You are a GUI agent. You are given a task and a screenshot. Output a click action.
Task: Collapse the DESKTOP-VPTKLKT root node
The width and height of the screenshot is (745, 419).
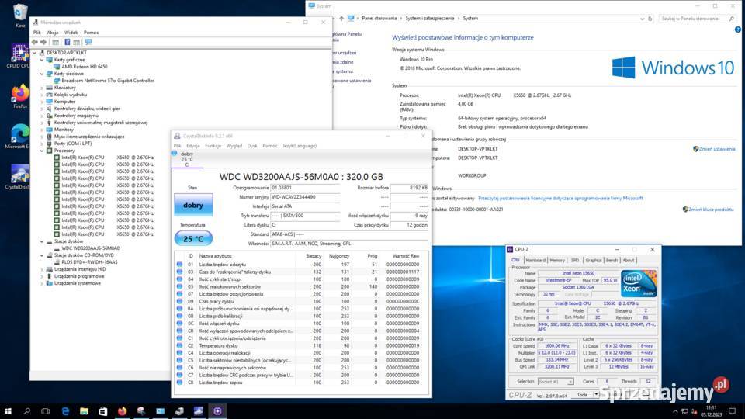coord(35,53)
